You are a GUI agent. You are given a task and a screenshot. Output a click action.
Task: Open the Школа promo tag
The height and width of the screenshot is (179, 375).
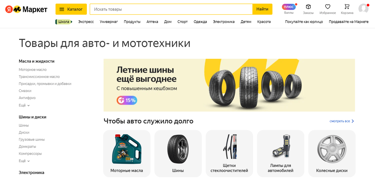64,22
